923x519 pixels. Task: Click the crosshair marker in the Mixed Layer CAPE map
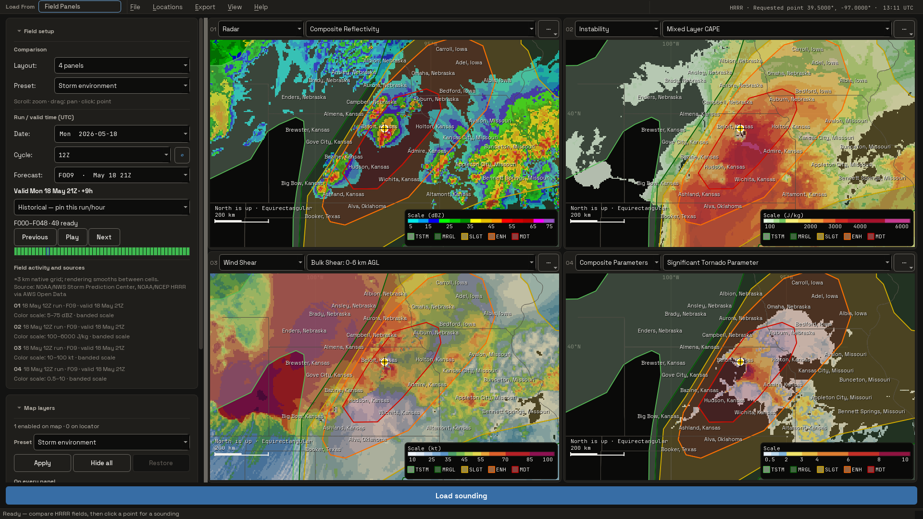coord(740,128)
